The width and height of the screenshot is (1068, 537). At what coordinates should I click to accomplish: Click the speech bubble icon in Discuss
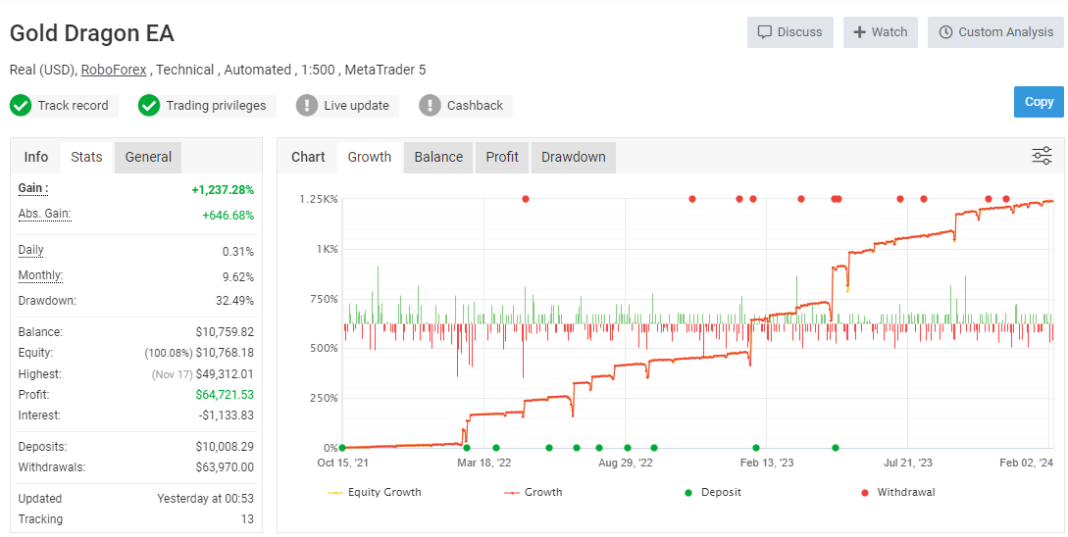tap(764, 32)
